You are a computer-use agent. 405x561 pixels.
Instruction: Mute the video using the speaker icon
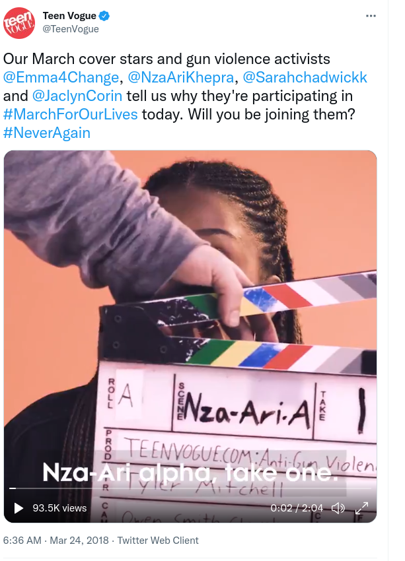coord(338,508)
